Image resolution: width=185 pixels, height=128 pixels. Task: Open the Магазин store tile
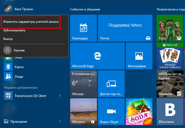tap(84, 112)
